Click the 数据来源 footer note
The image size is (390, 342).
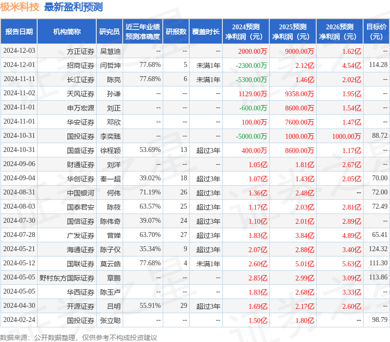tap(79, 338)
